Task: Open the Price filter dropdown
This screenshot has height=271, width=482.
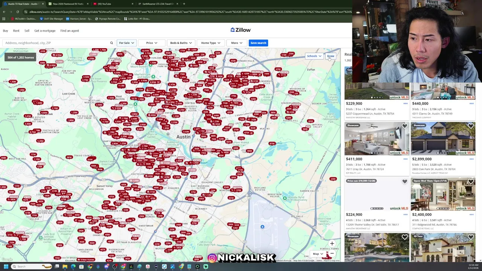Action: coord(152,43)
